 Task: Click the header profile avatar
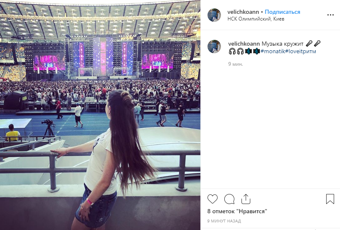214,15
